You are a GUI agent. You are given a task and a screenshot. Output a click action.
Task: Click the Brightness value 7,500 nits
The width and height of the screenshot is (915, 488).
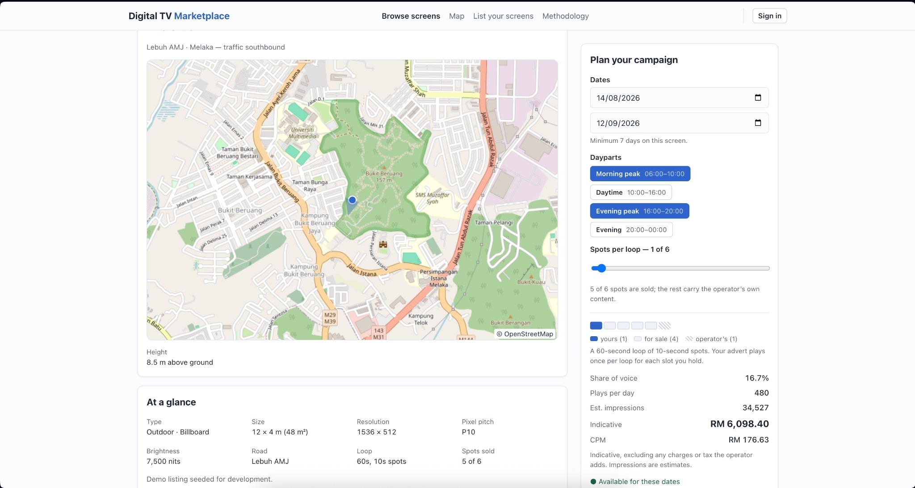coord(164,461)
